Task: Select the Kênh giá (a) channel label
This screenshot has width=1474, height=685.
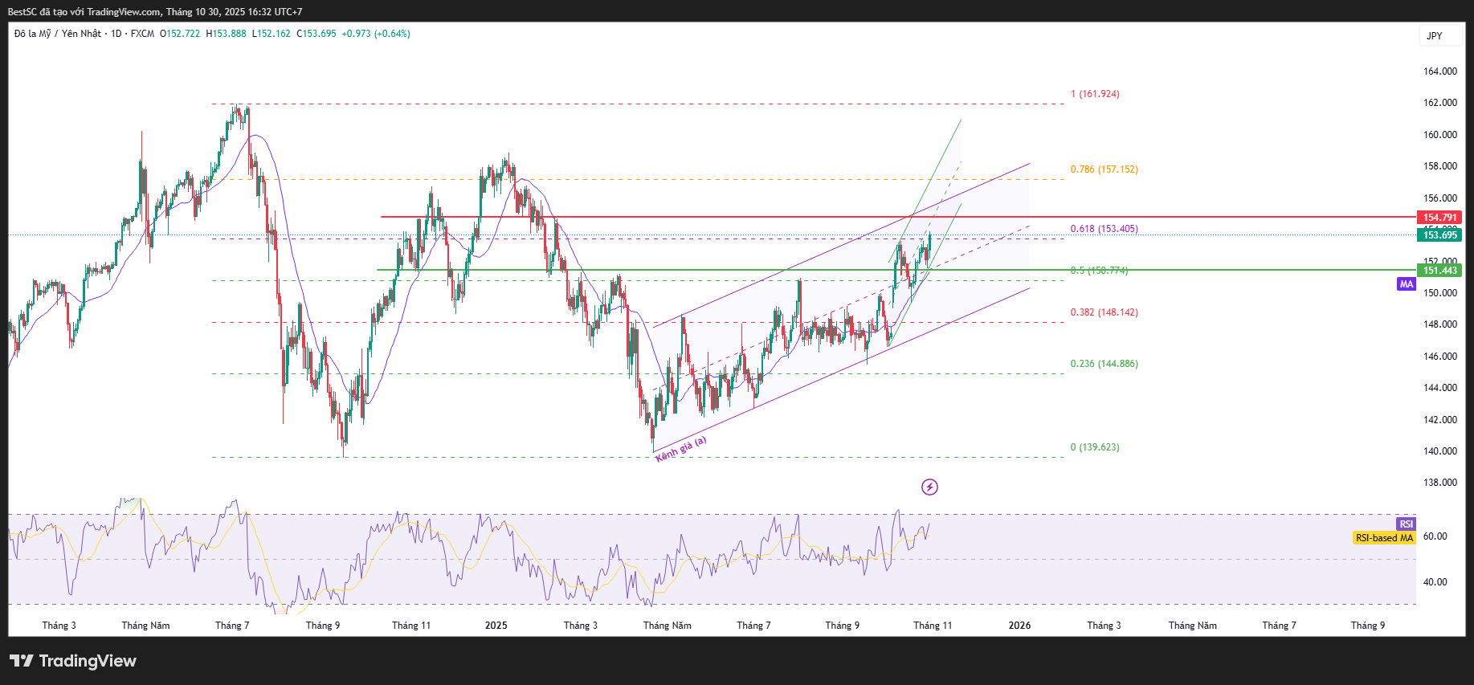Action: pos(681,449)
